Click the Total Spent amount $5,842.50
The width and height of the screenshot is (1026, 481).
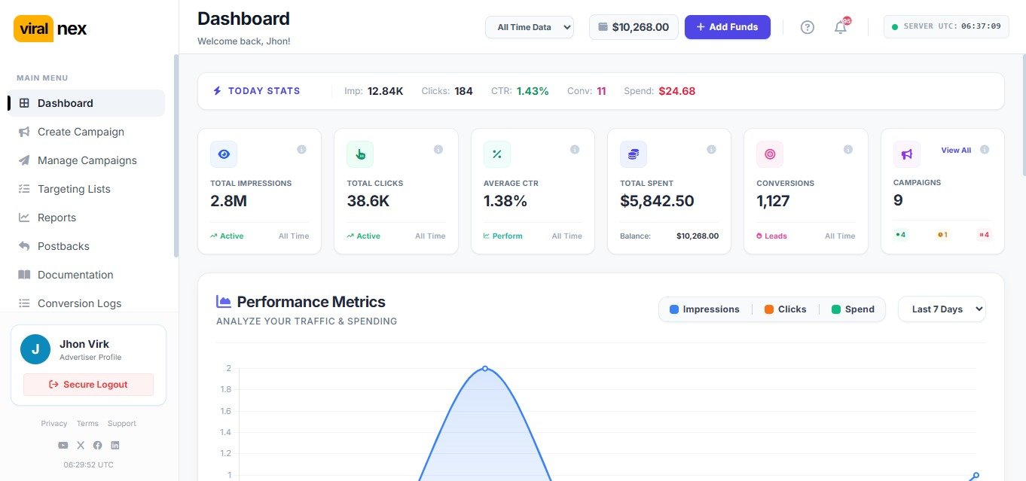tap(657, 201)
